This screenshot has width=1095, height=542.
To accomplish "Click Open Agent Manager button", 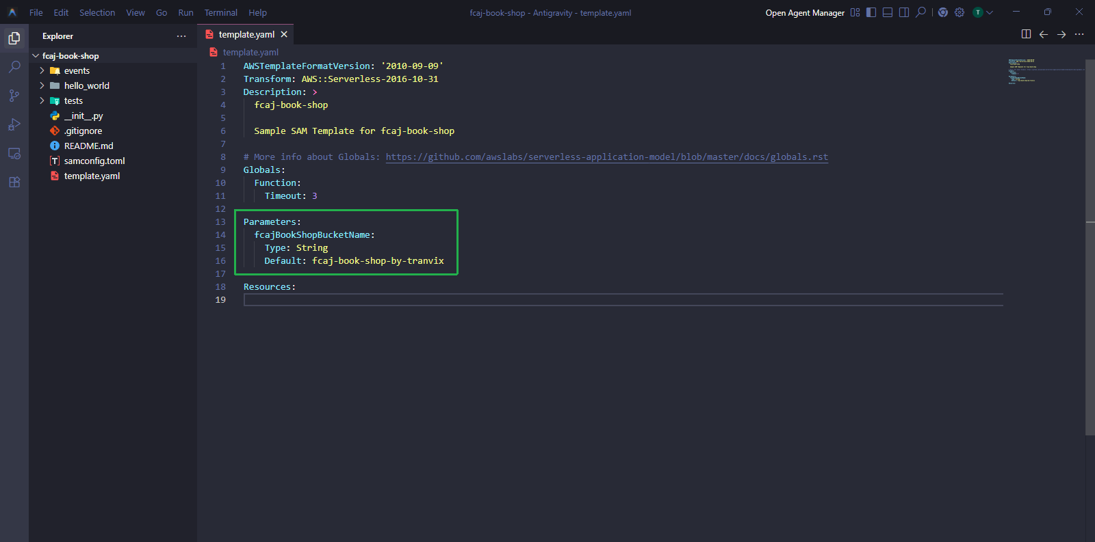I will 805,12.
